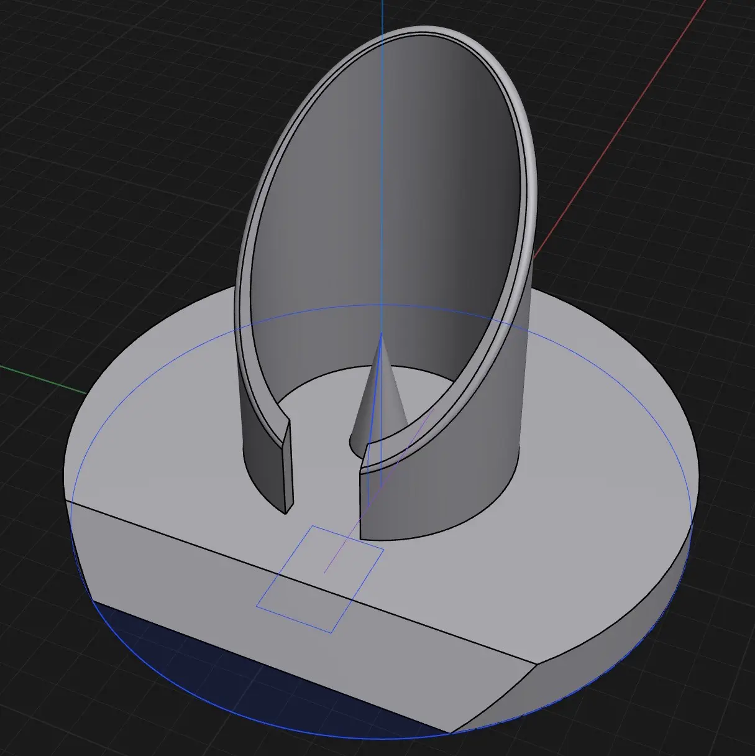The image size is (755, 756).
Task: Click the green axis line at left
Action: [42, 379]
